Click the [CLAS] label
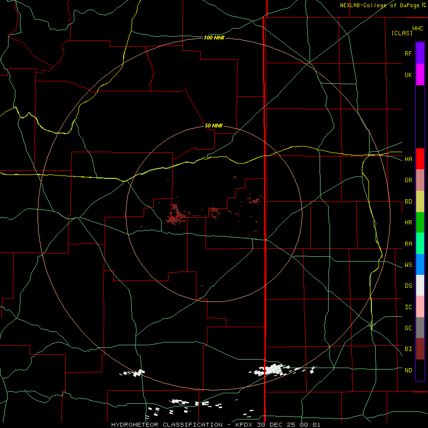Image resolution: width=428 pixels, height=428 pixels. pyautogui.click(x=402, y=33)
